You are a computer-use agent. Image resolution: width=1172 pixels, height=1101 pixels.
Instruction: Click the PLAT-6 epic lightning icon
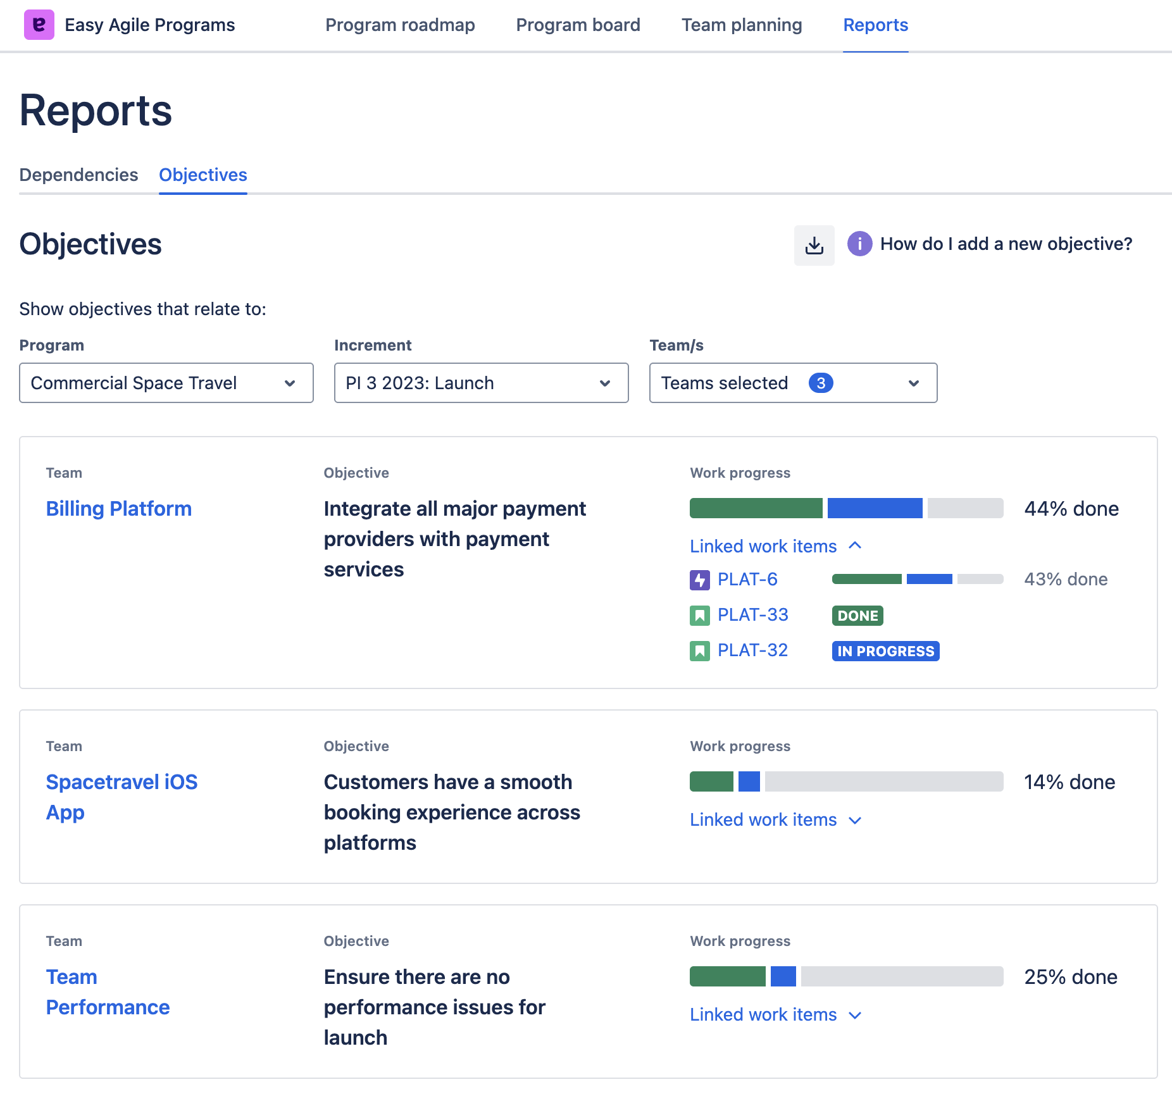click(x=699, y=580)
